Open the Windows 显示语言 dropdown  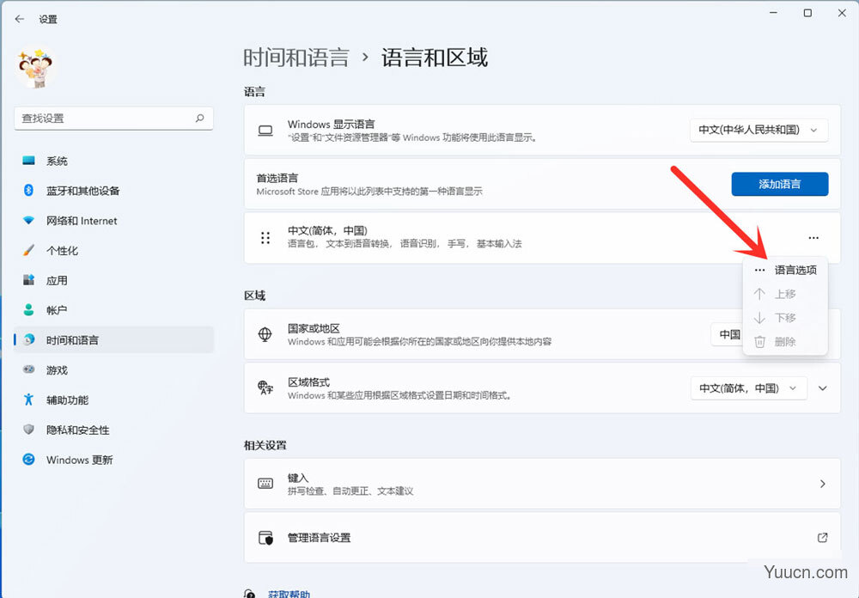758,130
